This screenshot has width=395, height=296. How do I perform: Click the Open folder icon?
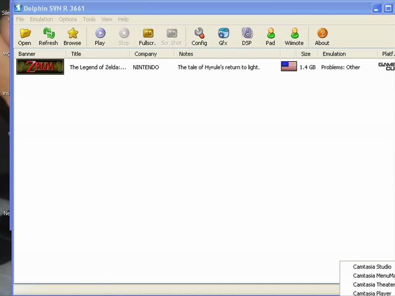25,37
